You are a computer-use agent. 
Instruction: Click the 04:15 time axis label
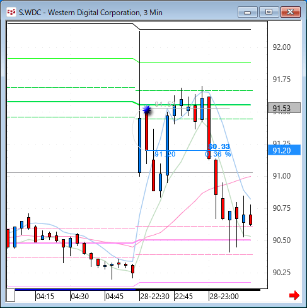pos(45,297)
